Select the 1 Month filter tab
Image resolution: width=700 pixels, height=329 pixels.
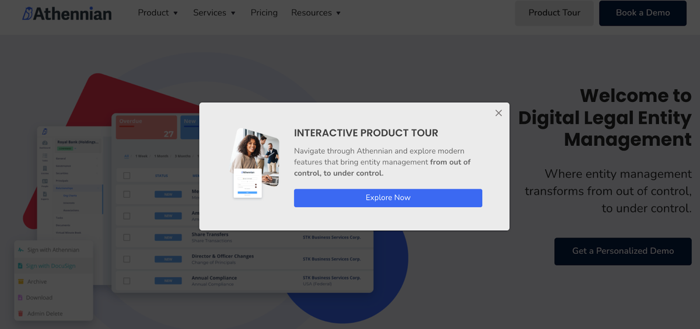point(161,156)
